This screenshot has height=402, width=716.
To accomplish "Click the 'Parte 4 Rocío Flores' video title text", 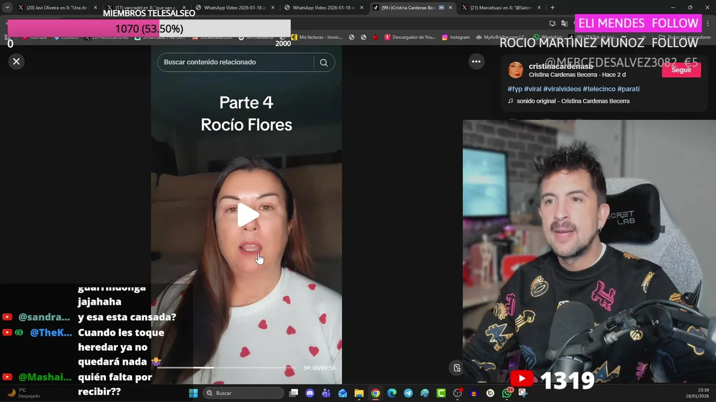I will [x=246, y=113].
